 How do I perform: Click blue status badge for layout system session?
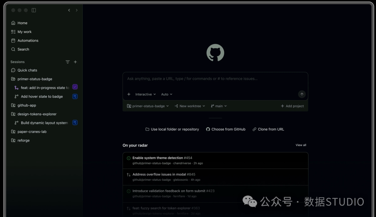click(x=75, y=122)
